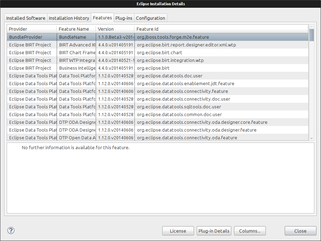Click the DTP Open Data Access name cell
The image size is (321, 241).
76,138
